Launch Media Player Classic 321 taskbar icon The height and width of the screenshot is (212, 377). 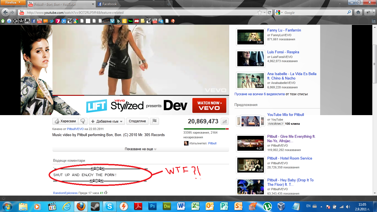click(x=52, y=206)
